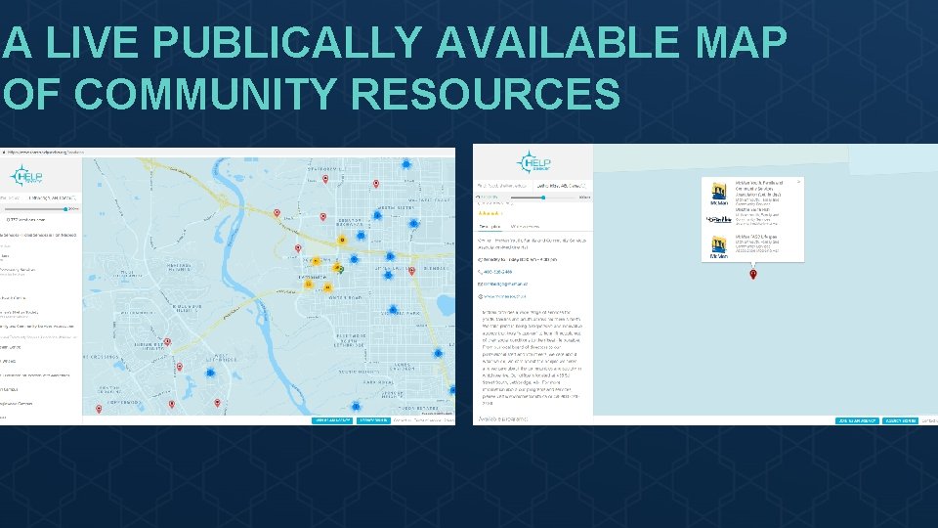The image size is (938, 528).
Task: Select the red pin nearest the Copperwood label
Action: click(x=172, y=405)
